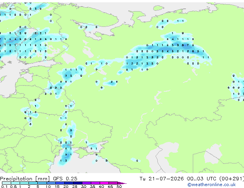Click the '40' legend scale label
This screenshot has height=188, width=244.
pyautogui.click(x=101, y=186)
